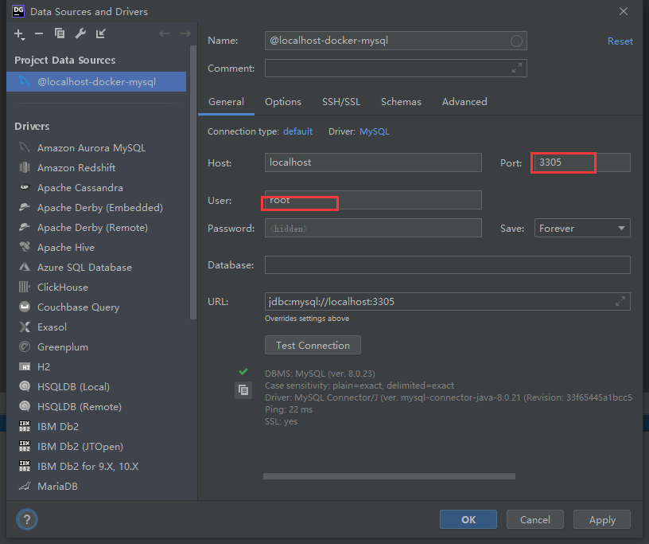Open driver settings wrench icon
The image size is (649, 544).
click(x=80, y=33)
